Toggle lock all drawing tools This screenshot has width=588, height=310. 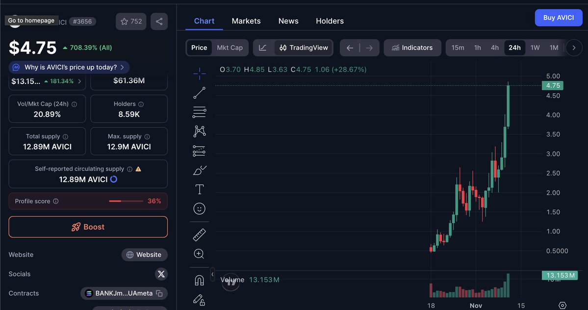coord(199,300)
